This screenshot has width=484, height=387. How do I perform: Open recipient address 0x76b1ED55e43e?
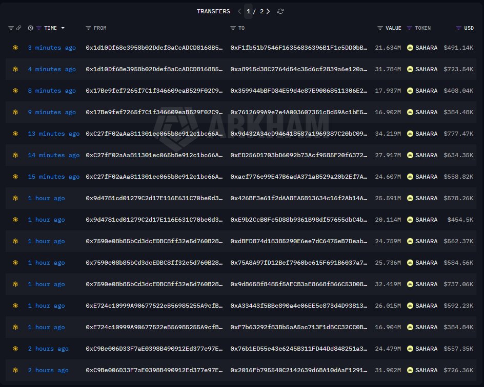click(299, 349)
